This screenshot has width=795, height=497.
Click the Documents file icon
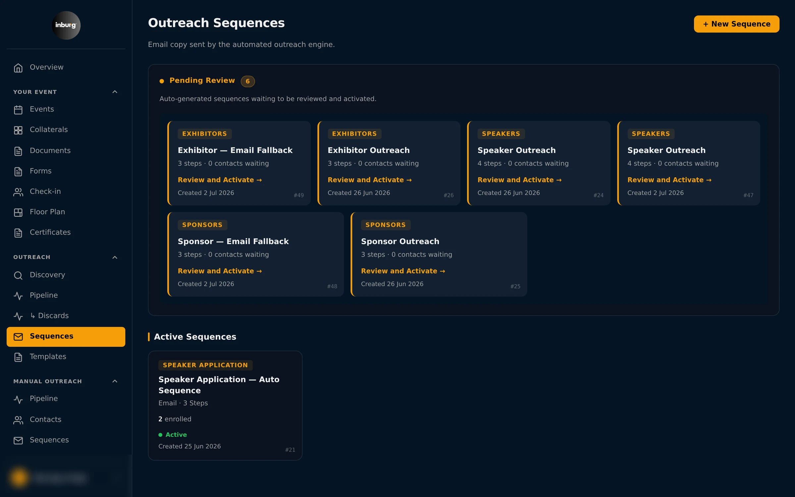pos(18,151)
